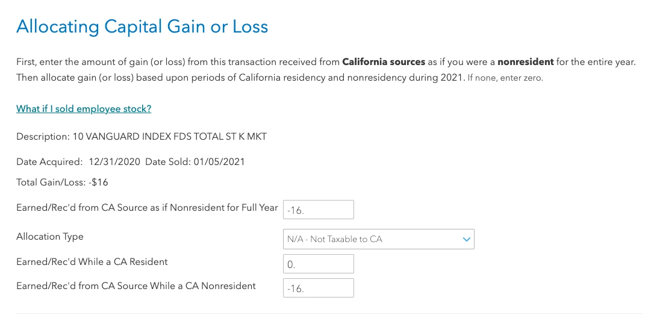Click the Date Sold 01/05/2021 text
657x324 pixels.
click(195, 162)
